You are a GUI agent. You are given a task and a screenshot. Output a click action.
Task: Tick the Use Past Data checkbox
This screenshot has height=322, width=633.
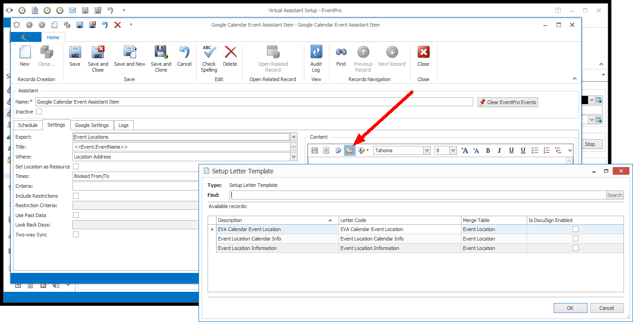(x=76, y=215)
